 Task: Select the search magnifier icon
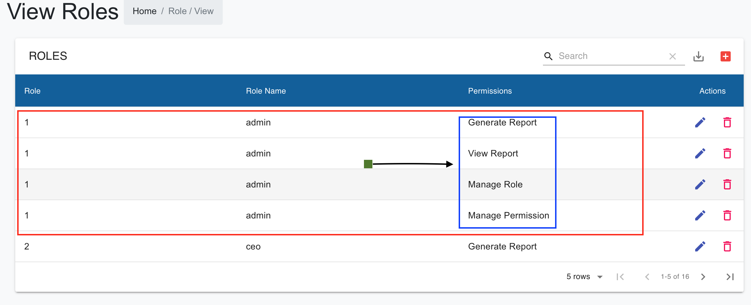click(548, 56)
